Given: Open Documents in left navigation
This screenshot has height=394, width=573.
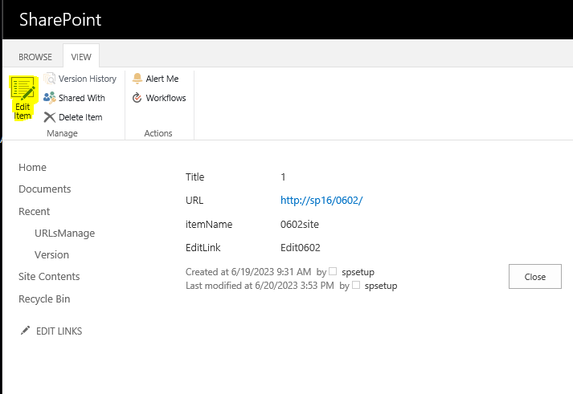Looking at the screenshot, I should [44, 189].
